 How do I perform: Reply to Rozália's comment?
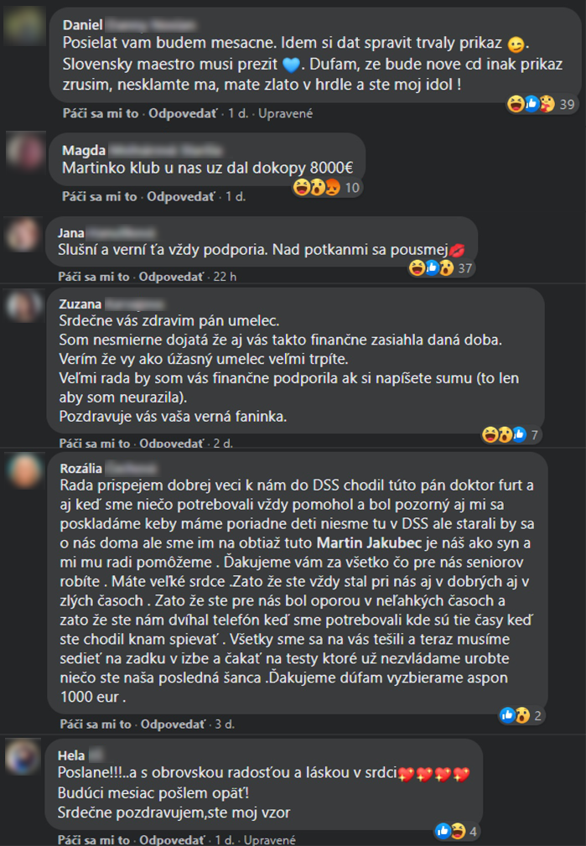point(174,724)
